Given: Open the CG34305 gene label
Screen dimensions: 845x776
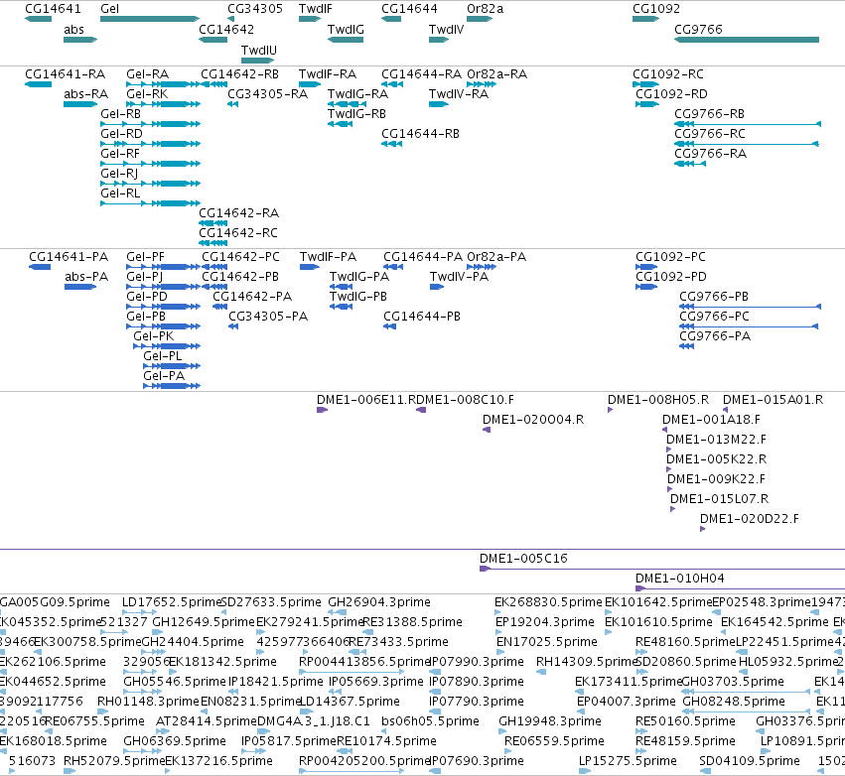Looking at the screenshot, I should [255, 9].
